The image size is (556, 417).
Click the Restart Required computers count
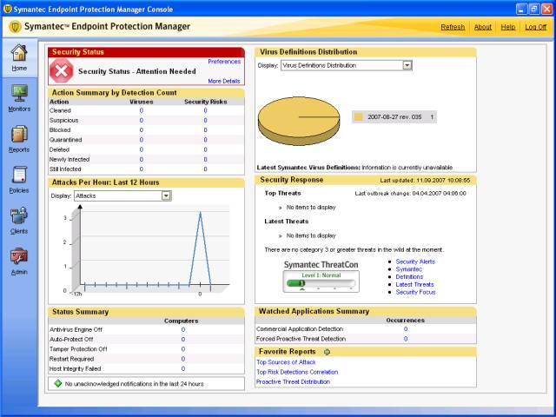[183, 359]
